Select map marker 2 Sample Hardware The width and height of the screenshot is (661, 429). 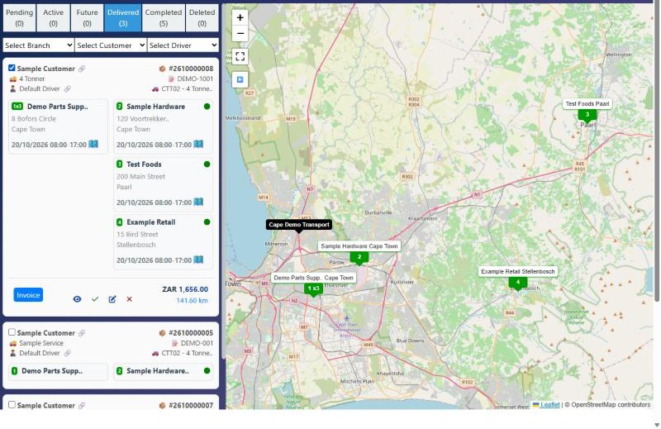[359, 258]
